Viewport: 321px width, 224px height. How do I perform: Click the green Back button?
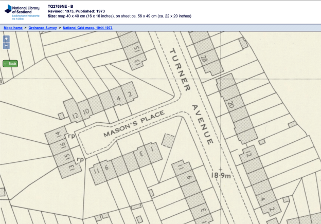pyautogui.click(x=10, y=64)
